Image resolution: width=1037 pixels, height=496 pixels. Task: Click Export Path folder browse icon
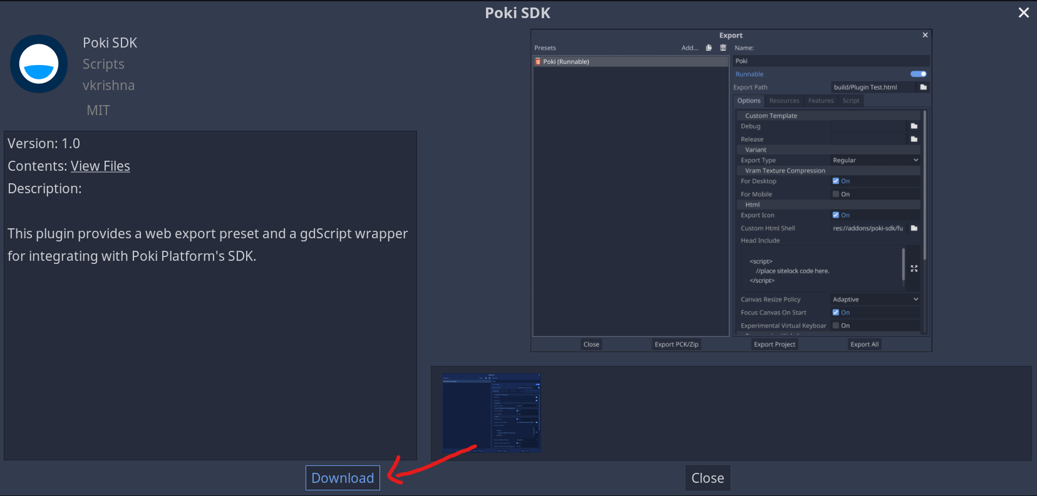tap(923, 87)
